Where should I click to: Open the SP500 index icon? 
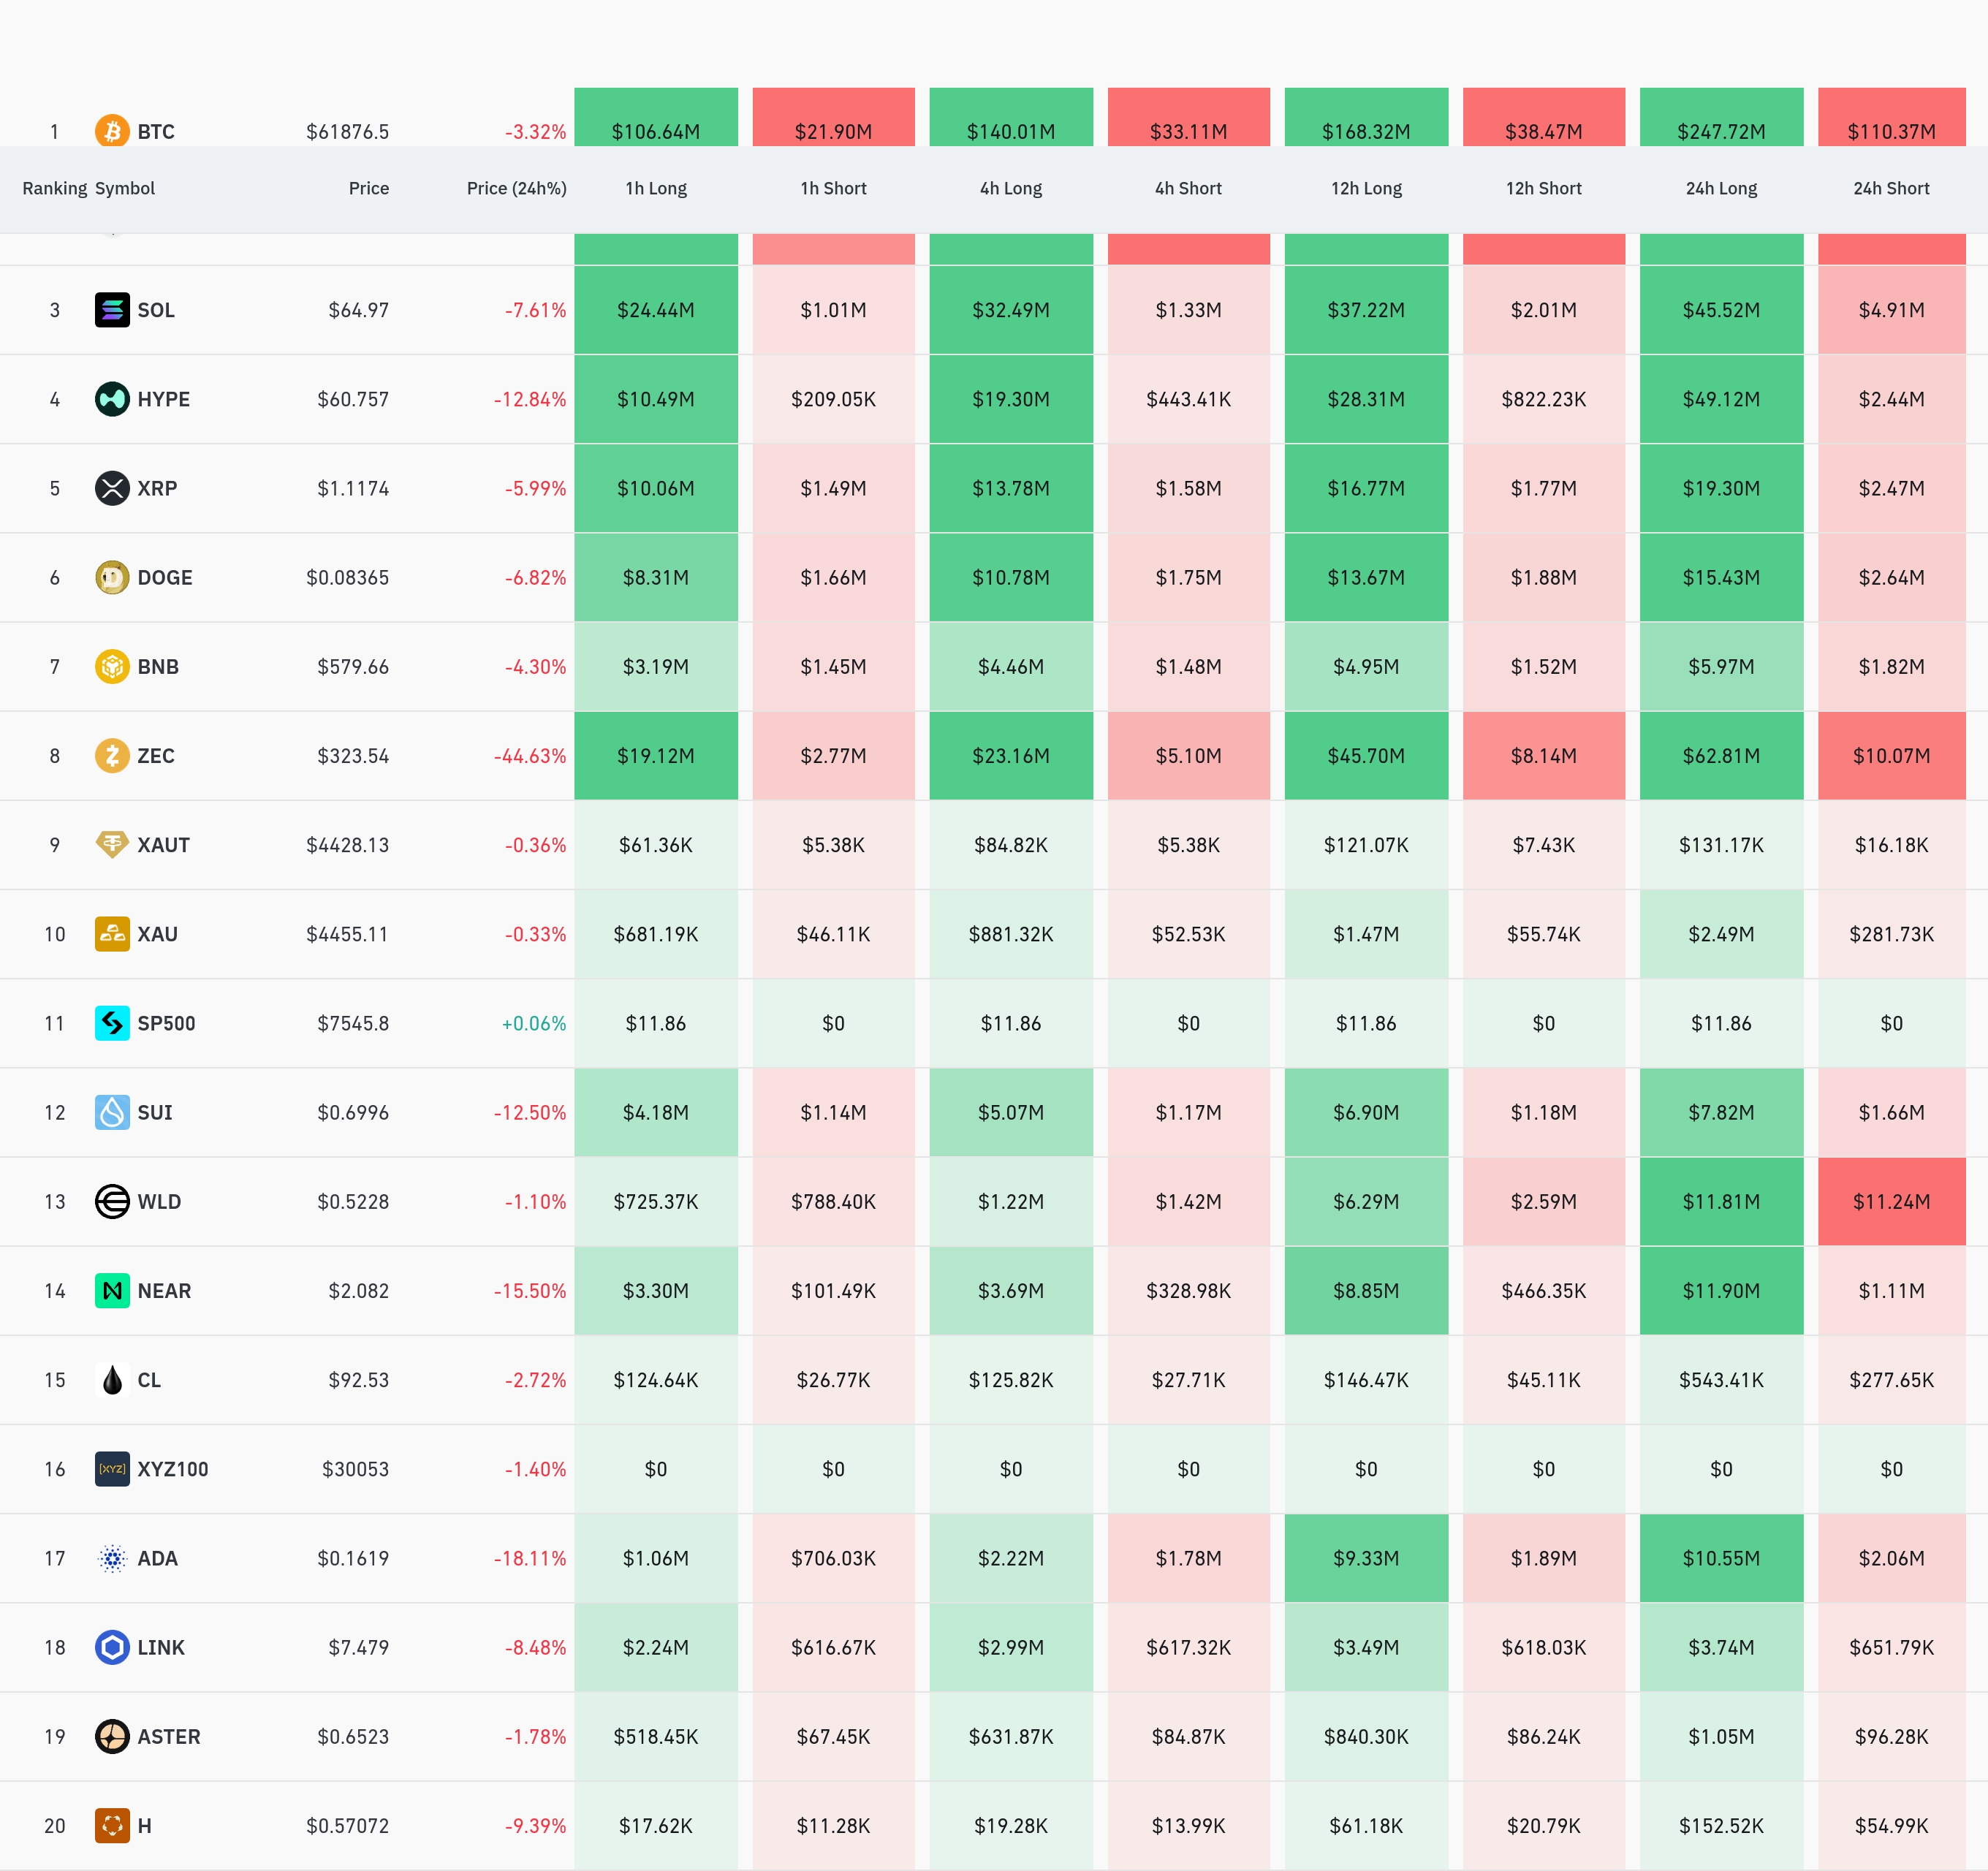coord(112,1023)
